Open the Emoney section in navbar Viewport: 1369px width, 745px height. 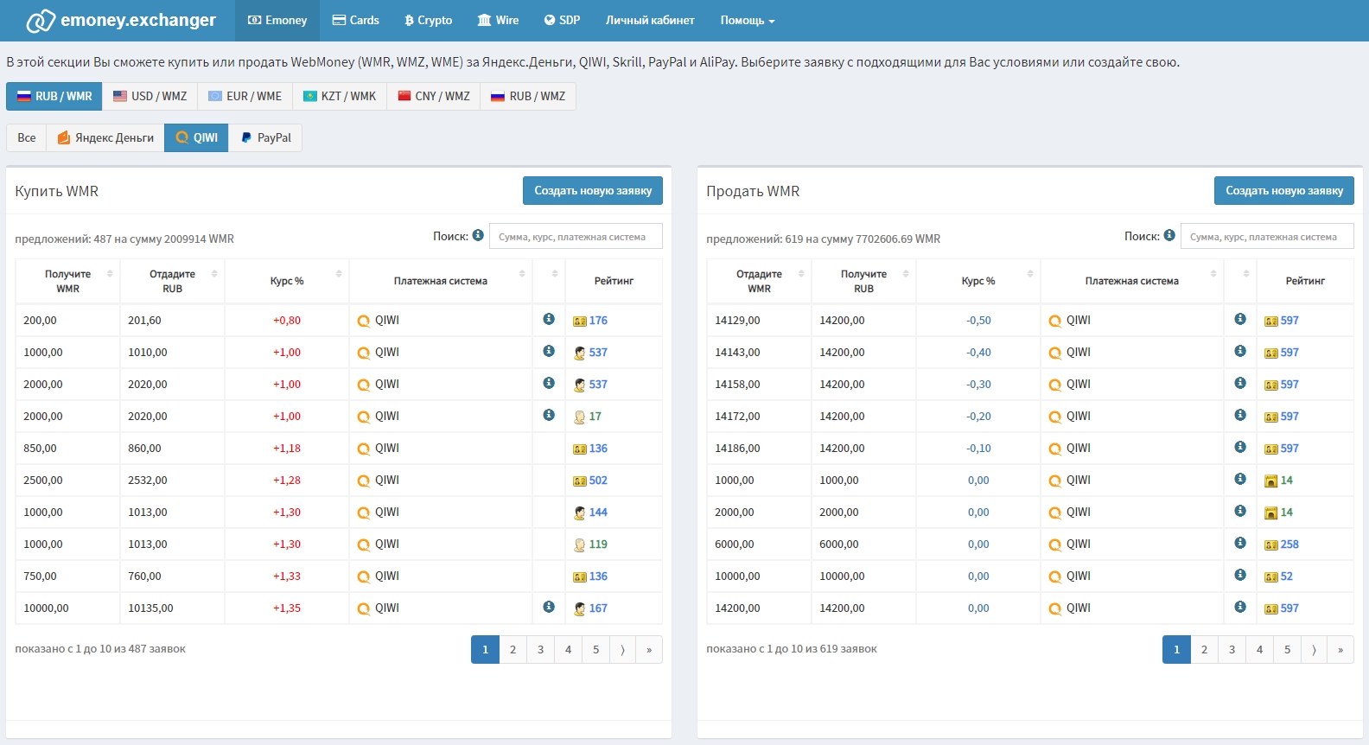277,21
